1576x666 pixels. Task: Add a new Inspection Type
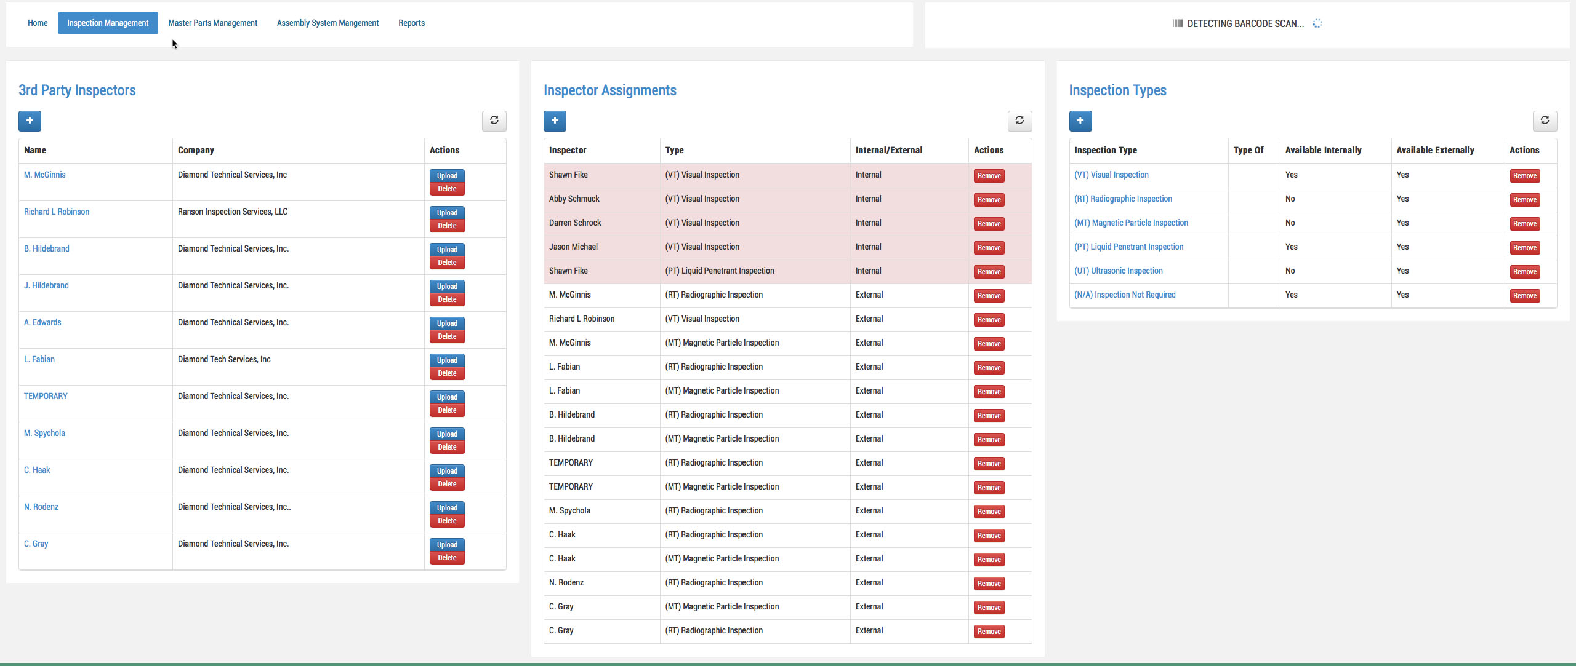[x=1080, y=121]
